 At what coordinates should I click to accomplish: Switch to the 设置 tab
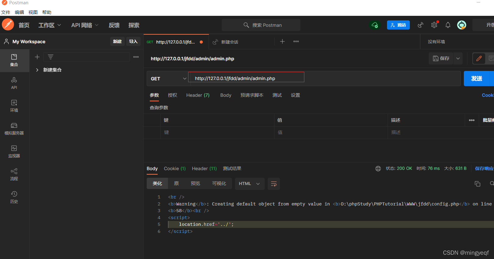pyautogui.click(x=295, y=95)
